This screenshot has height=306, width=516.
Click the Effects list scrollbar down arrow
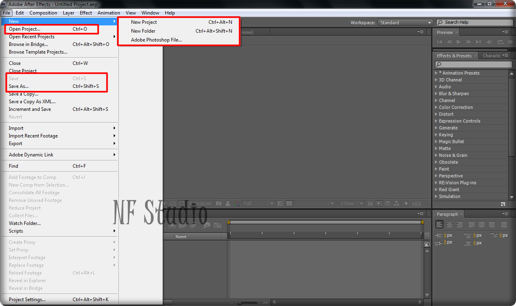[x=512, y=197]
